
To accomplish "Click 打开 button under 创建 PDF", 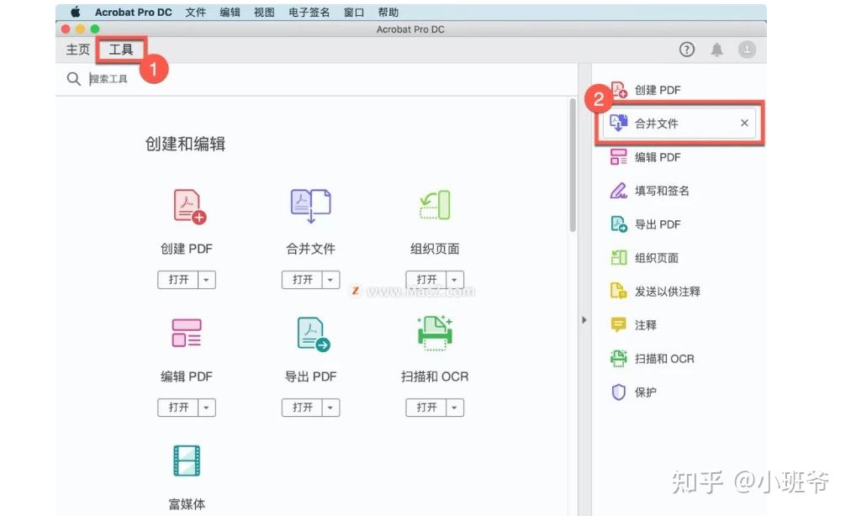I will click(178, 280).
